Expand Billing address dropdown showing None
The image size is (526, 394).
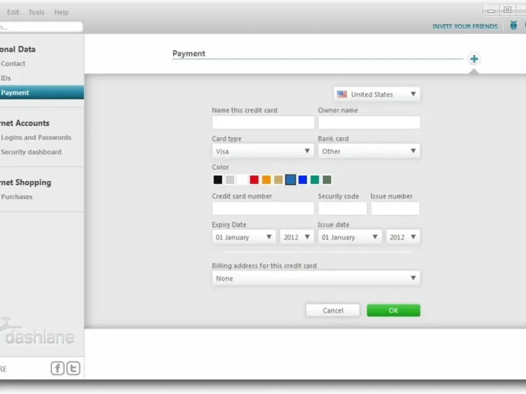[x=316, y=278]
